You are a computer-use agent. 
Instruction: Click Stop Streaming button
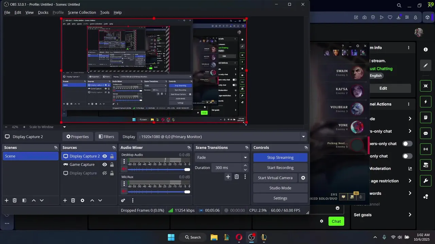pos(280,158)
